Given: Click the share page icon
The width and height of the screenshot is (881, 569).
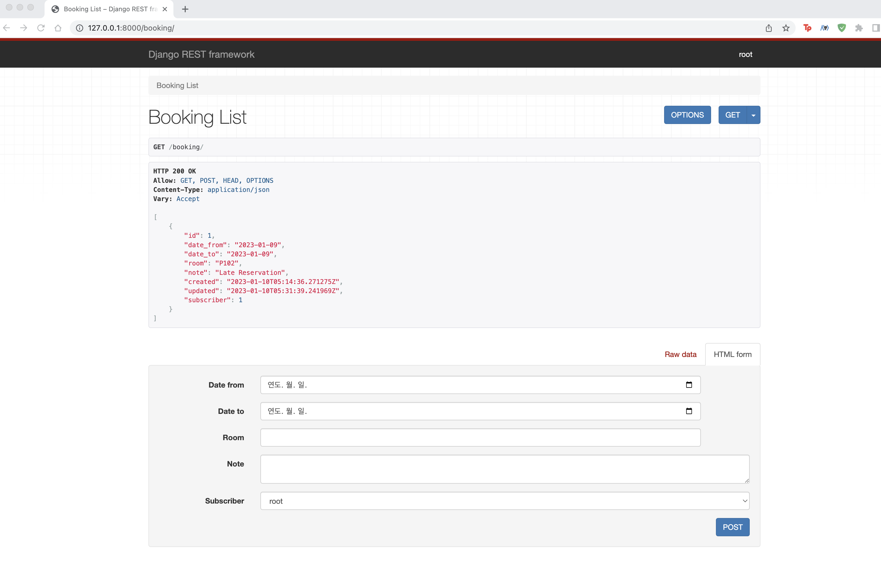Looking at the screenshot, I should [x=769, y=28].
